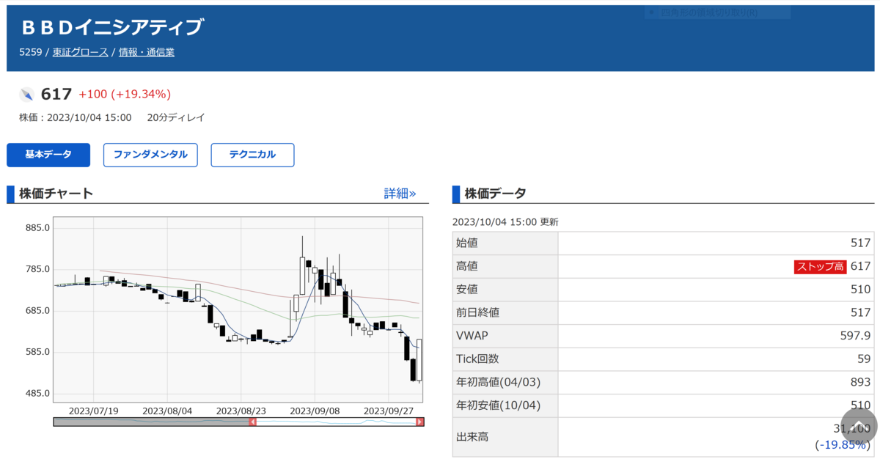Switch to the ファンダメンタル tab
Screen dimensions: 880x459
click(x=150, y=155)
